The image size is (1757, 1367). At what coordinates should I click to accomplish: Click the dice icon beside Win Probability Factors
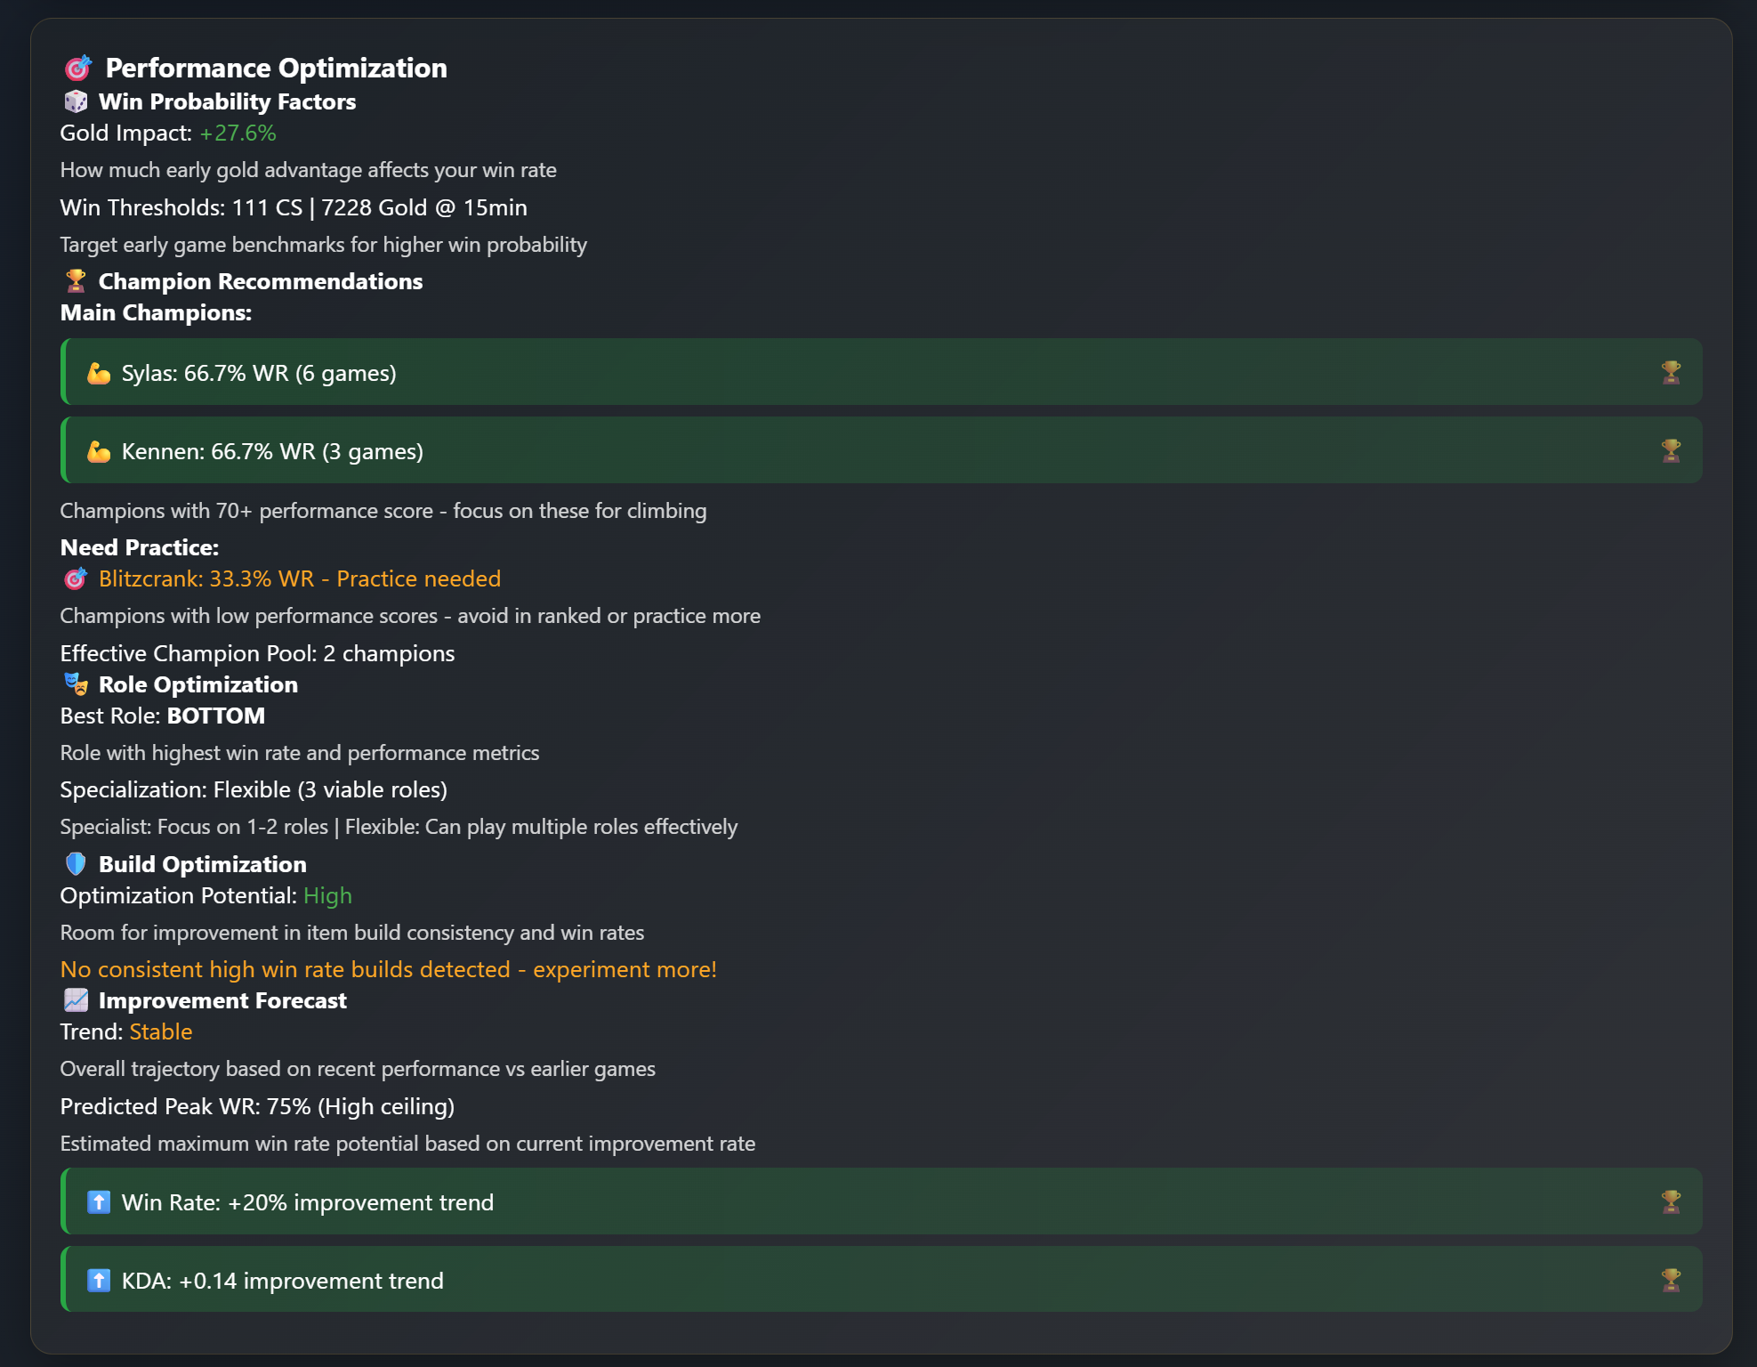(76, 102)
